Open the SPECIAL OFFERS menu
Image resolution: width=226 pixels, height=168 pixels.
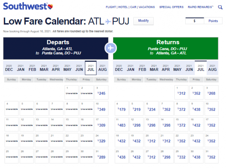(x=171, y=7)
